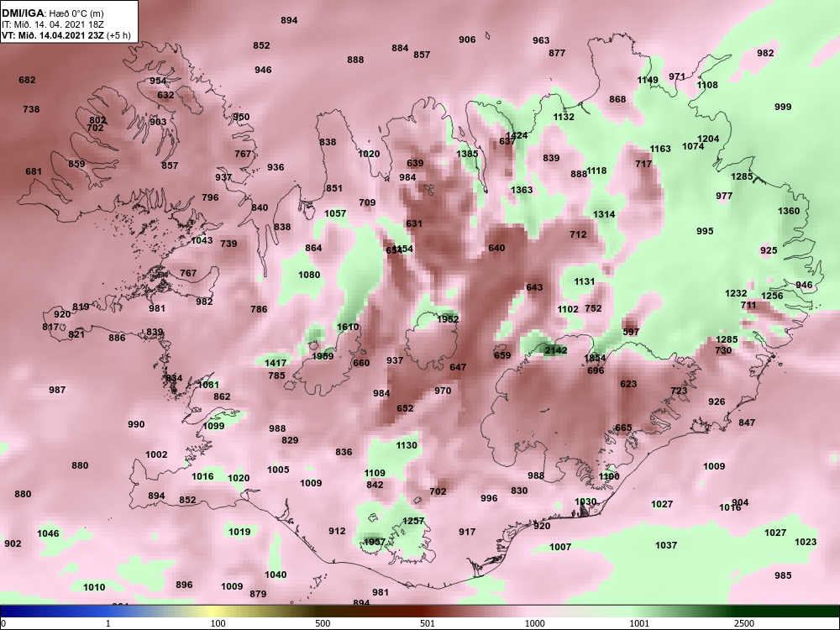This screenshot has height=630, width=840.
Task: Click the map value 954
Action: click(158, 81)
